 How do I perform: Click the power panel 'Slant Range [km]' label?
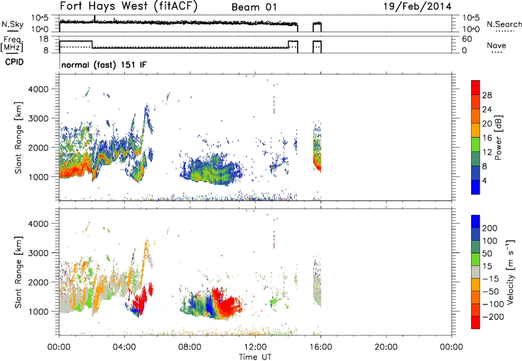point(18,137)
